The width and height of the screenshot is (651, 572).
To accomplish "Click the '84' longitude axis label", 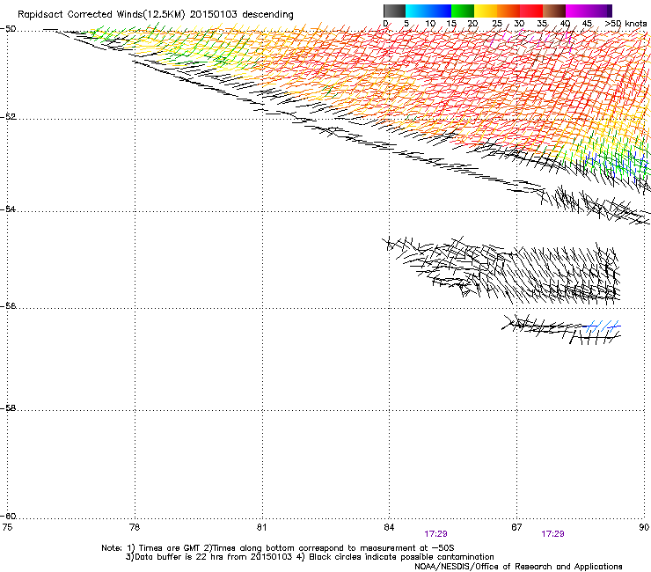I will coord(389,527).
